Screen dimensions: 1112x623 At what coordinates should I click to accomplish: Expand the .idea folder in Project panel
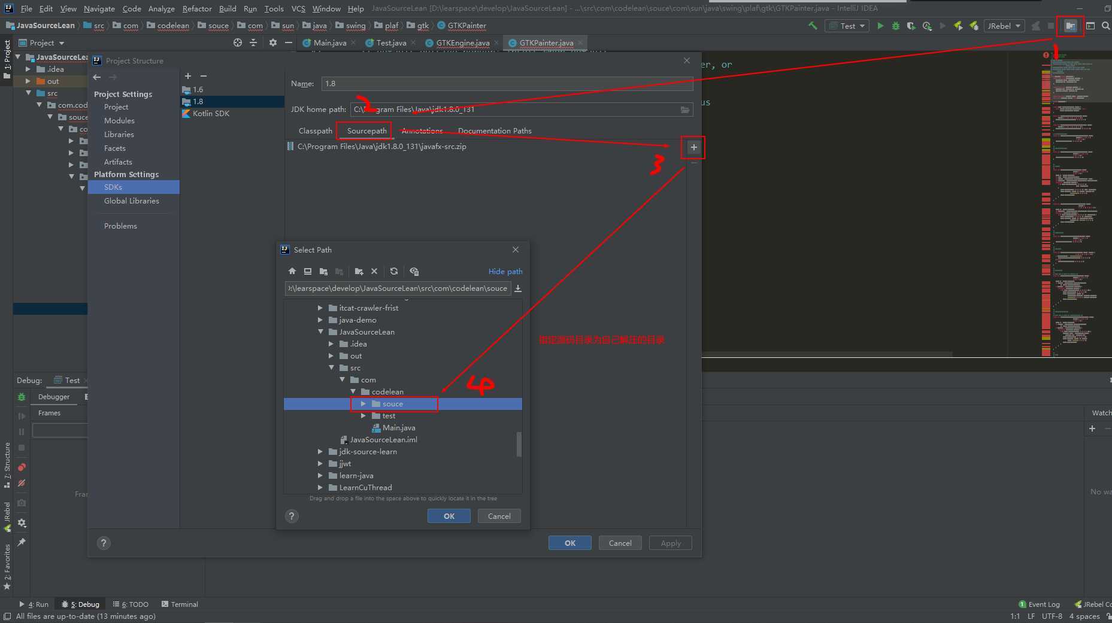click(x=28, y=69)
